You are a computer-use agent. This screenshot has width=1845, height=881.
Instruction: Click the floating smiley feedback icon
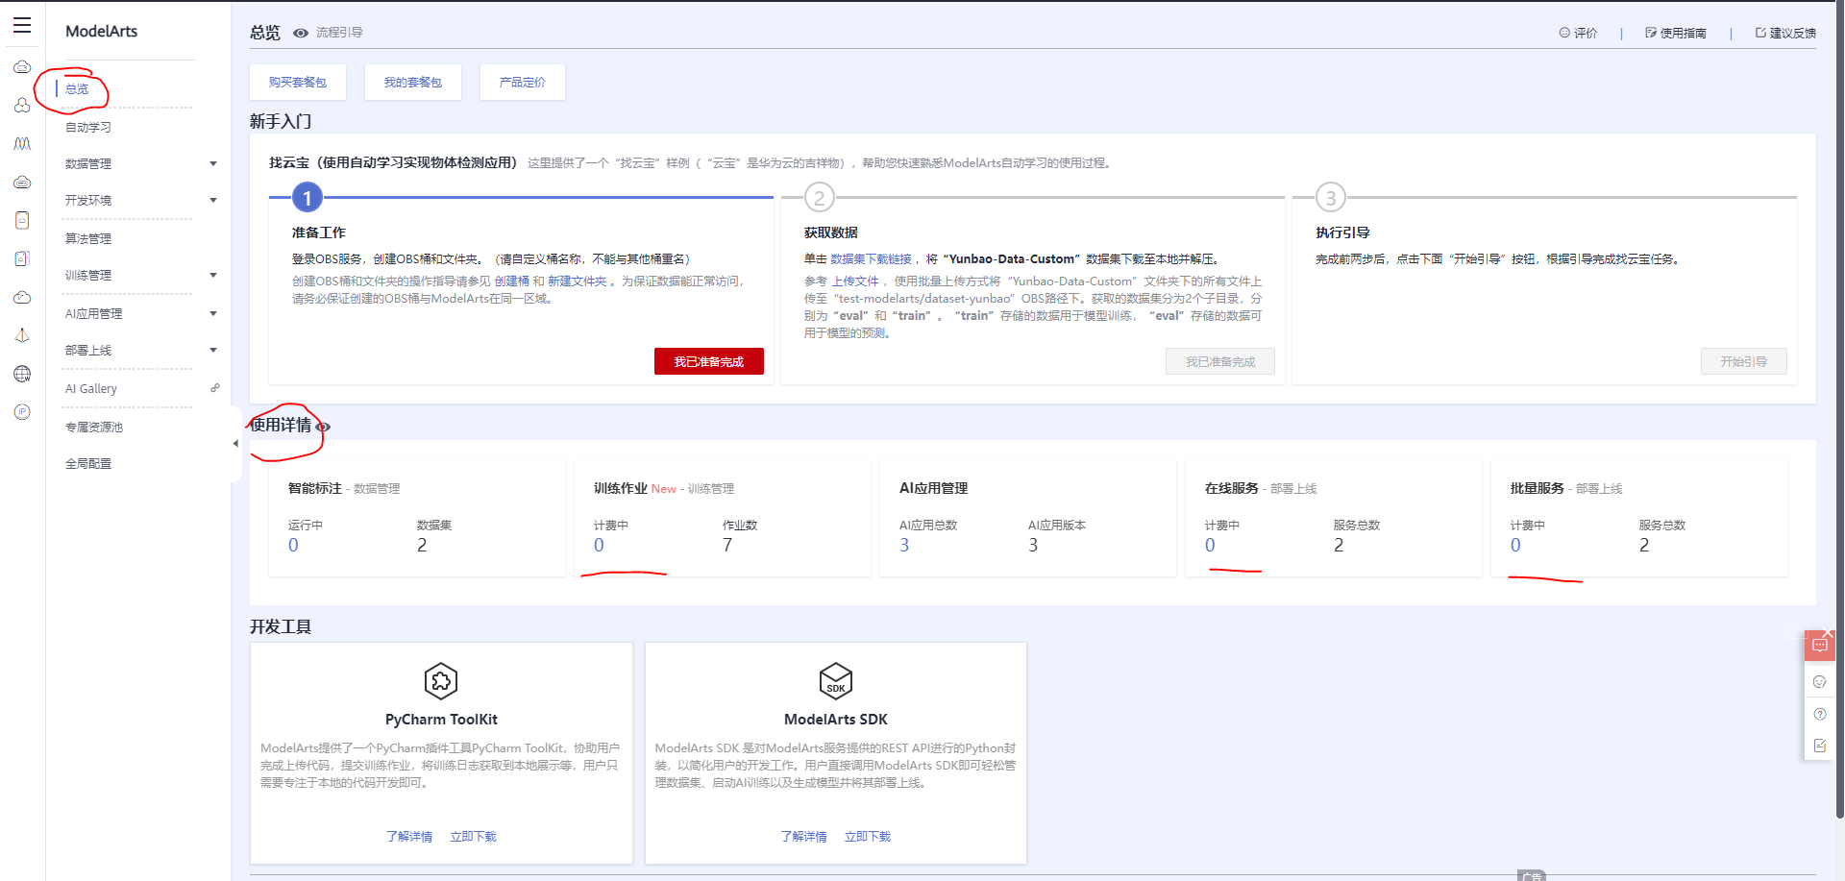[x=1819, y=681]
